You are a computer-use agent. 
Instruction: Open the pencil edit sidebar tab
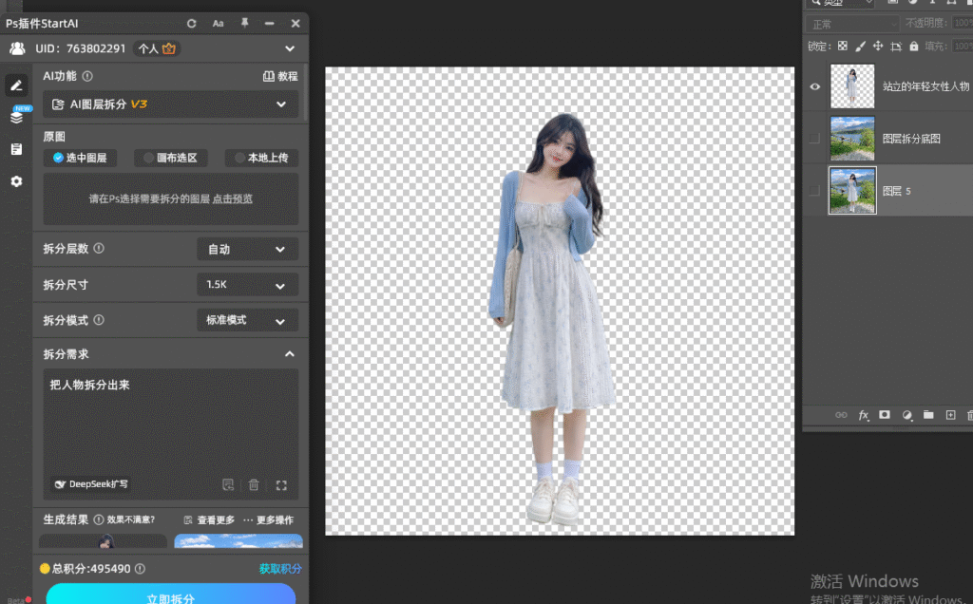(17, 85)
